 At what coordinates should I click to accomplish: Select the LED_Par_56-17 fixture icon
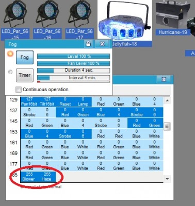point(79,14)
